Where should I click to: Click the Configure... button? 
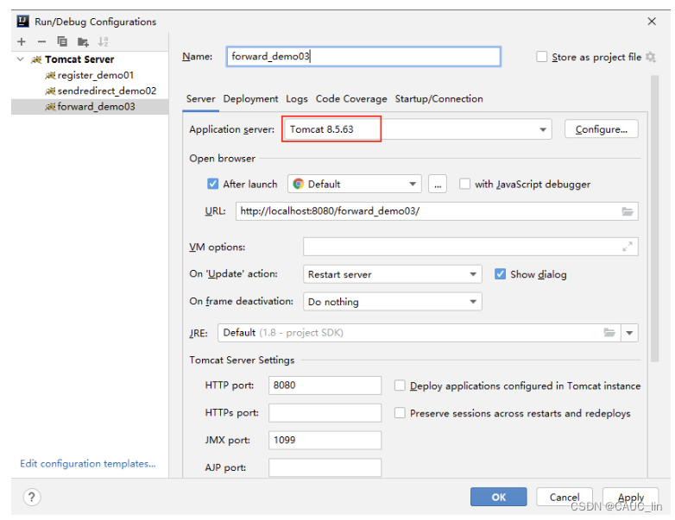click(x=601, y=129)
